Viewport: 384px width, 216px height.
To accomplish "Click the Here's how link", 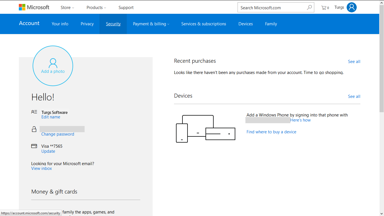I will click(x=301, y=120).
